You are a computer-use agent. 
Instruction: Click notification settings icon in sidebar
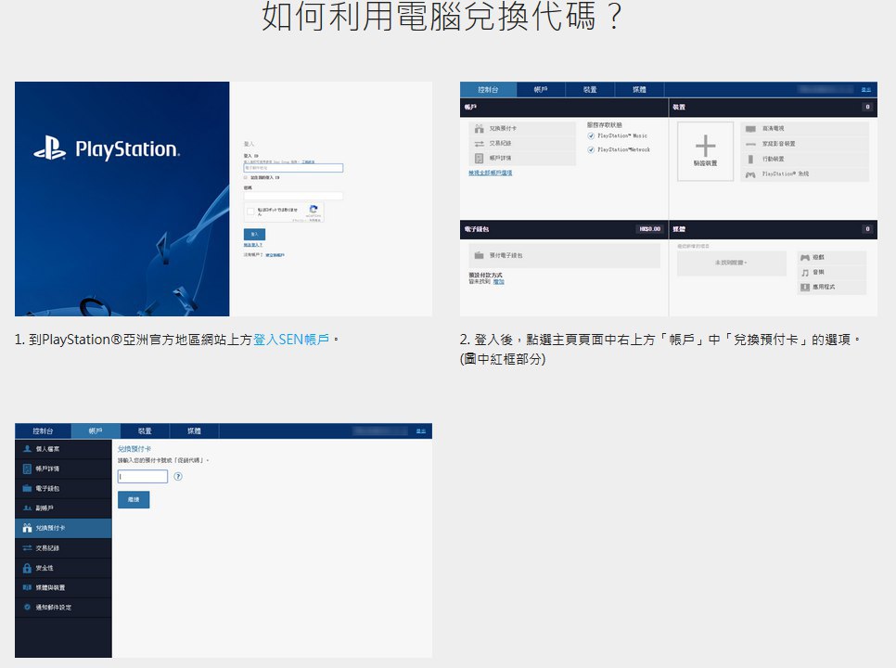click(x=27, y=607)
